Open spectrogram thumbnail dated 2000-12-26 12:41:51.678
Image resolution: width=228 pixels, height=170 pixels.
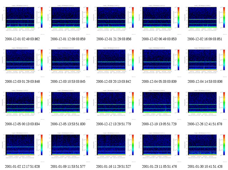click(205, 104)
